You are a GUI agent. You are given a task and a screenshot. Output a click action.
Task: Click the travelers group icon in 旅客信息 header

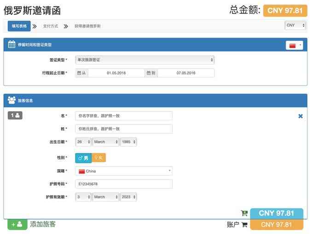point(12,100)
